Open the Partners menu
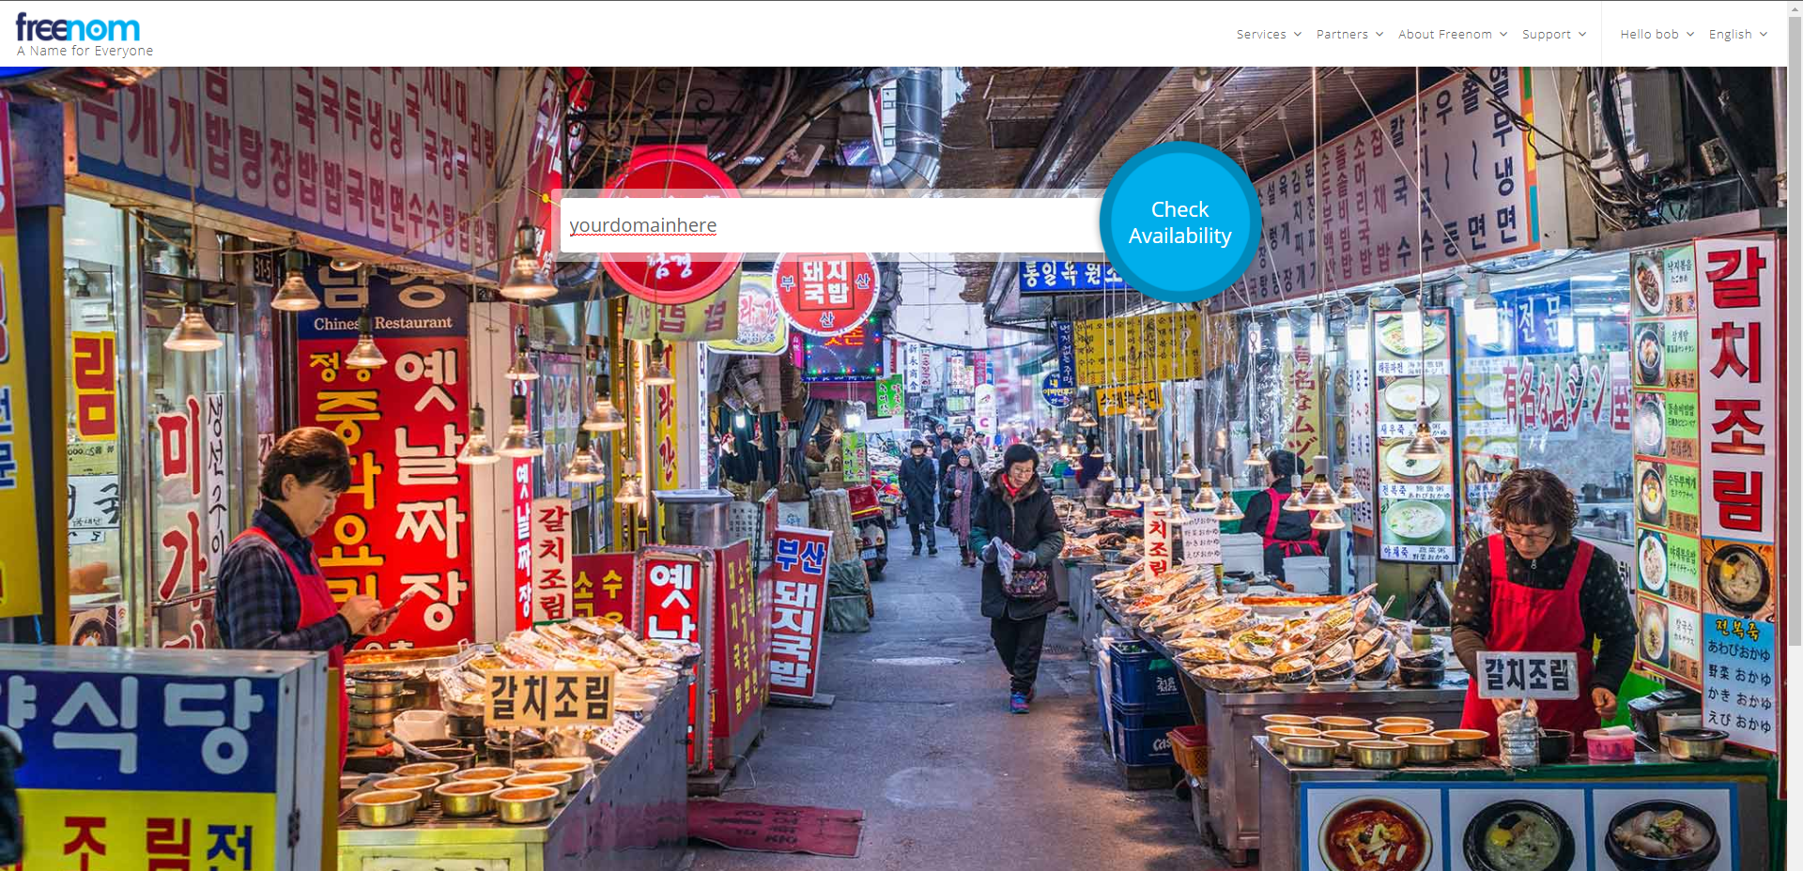 coord(1342,35)
